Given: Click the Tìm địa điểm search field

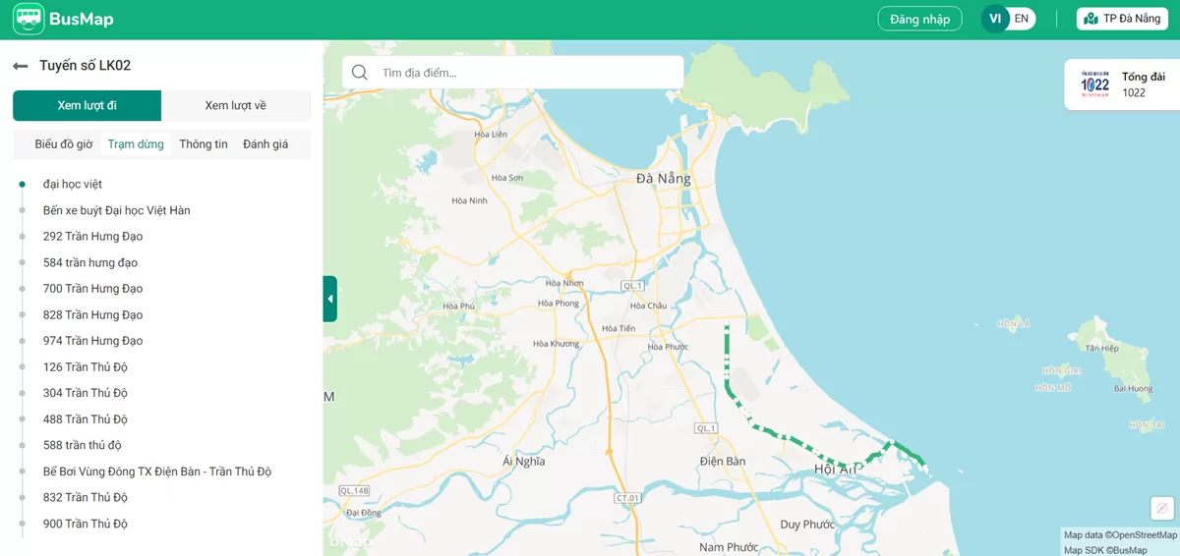Looking at the screenshot, I should [x=526, y=73].
